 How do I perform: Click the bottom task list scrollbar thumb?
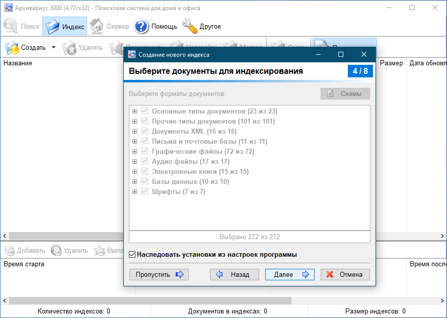(x=150, y=300)
